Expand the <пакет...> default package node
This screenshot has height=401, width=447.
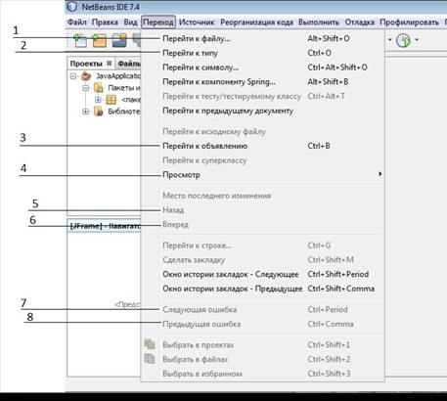coord(98,100)
